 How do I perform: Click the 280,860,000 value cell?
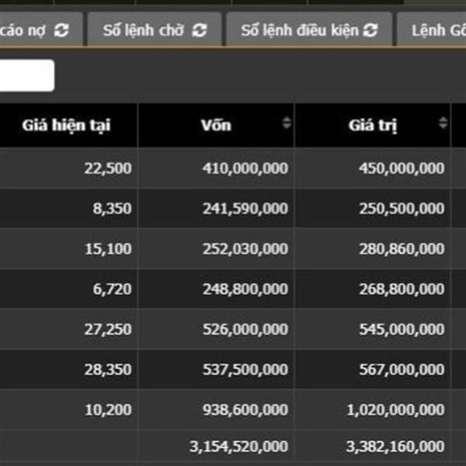(x=373, y=249)
